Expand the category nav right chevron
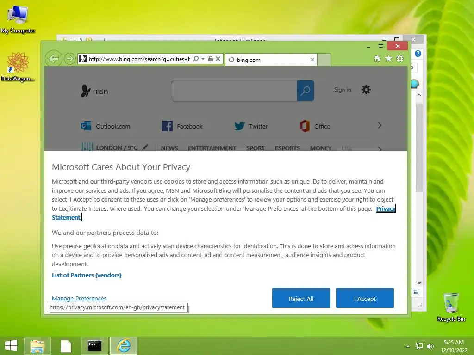Viewport: 474px width, 355px height. tap(380, 148)
